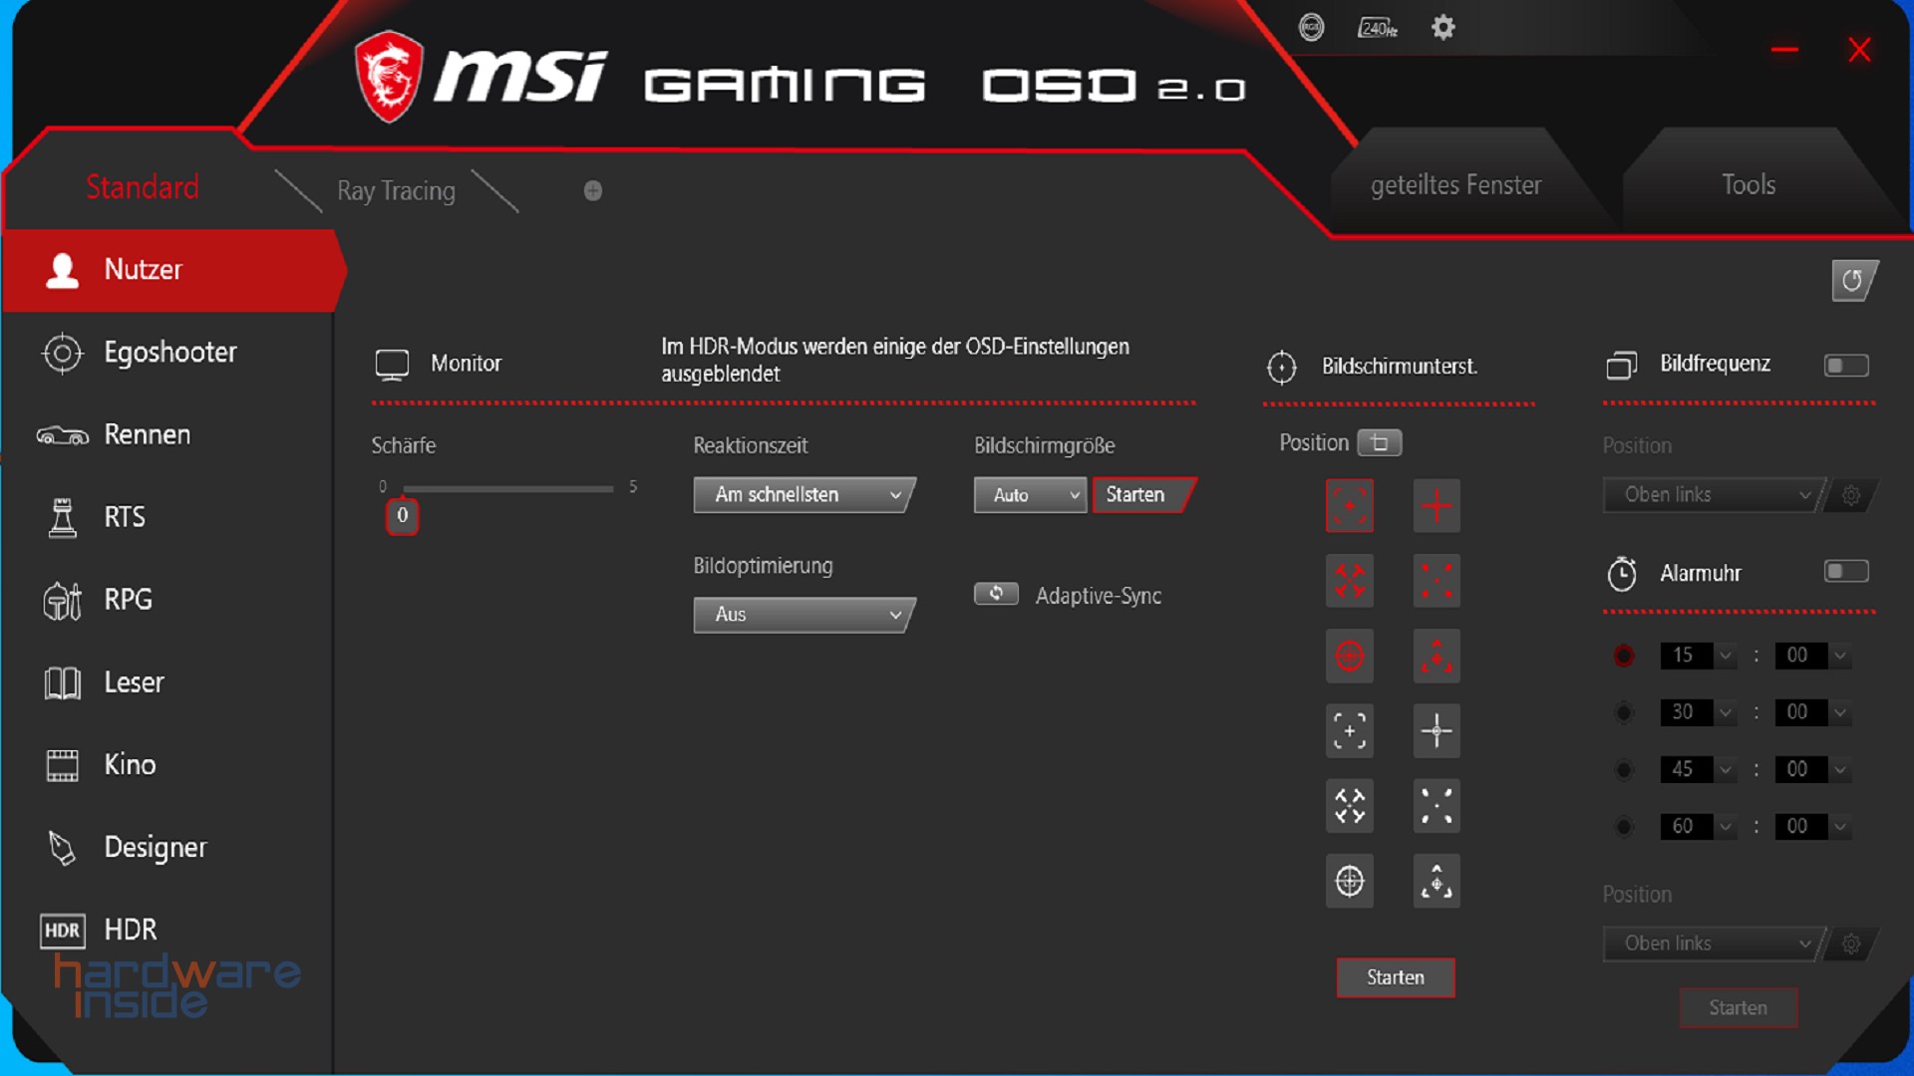
Task: Select the Kino profile
Action: 167,765
